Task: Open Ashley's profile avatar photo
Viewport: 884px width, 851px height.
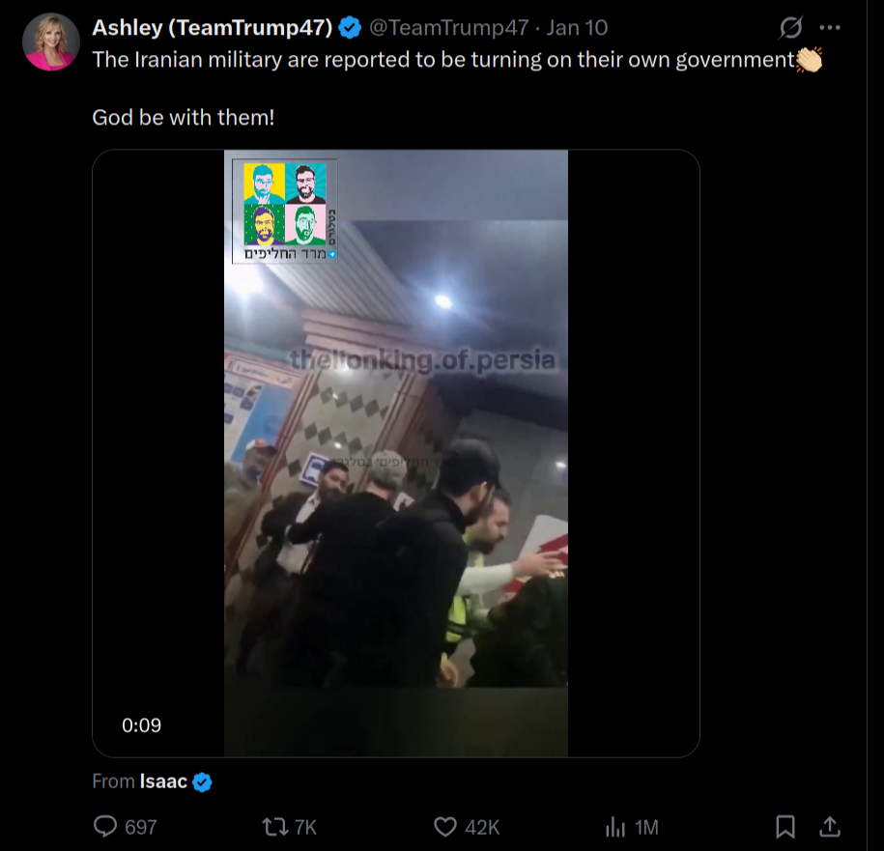Action: pos(50,42)
